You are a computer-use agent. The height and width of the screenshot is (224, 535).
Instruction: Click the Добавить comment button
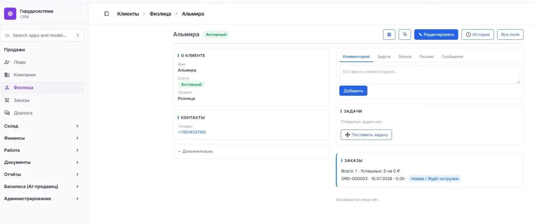[x=353, y=91]
